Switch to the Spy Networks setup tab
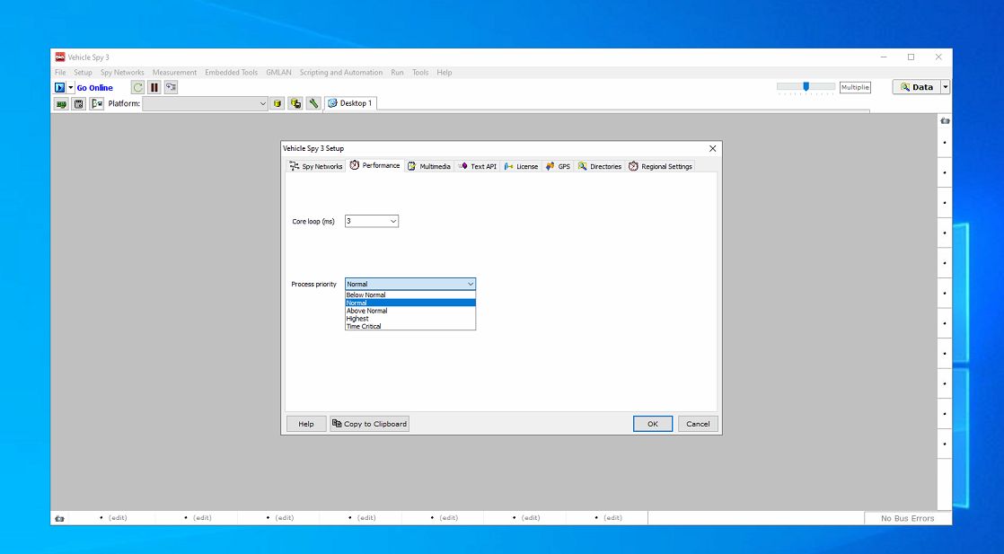The height and width of the screenshot is (554, 1004). click(316, 166)
